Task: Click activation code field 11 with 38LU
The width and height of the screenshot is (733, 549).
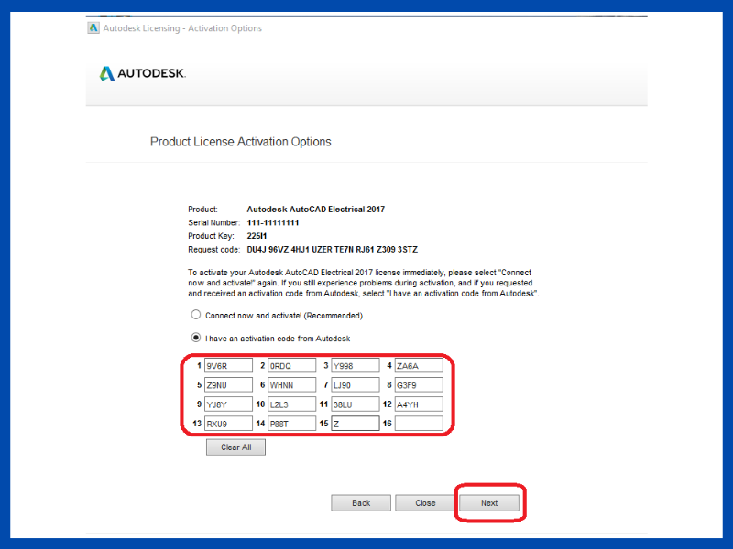Action: pyautogui.click(x=355, y=404)
